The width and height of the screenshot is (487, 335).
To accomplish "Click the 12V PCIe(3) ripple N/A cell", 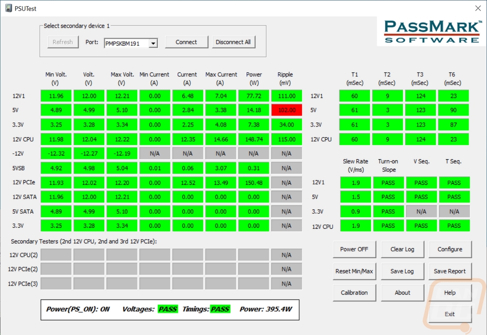I will tap(287, 284).
